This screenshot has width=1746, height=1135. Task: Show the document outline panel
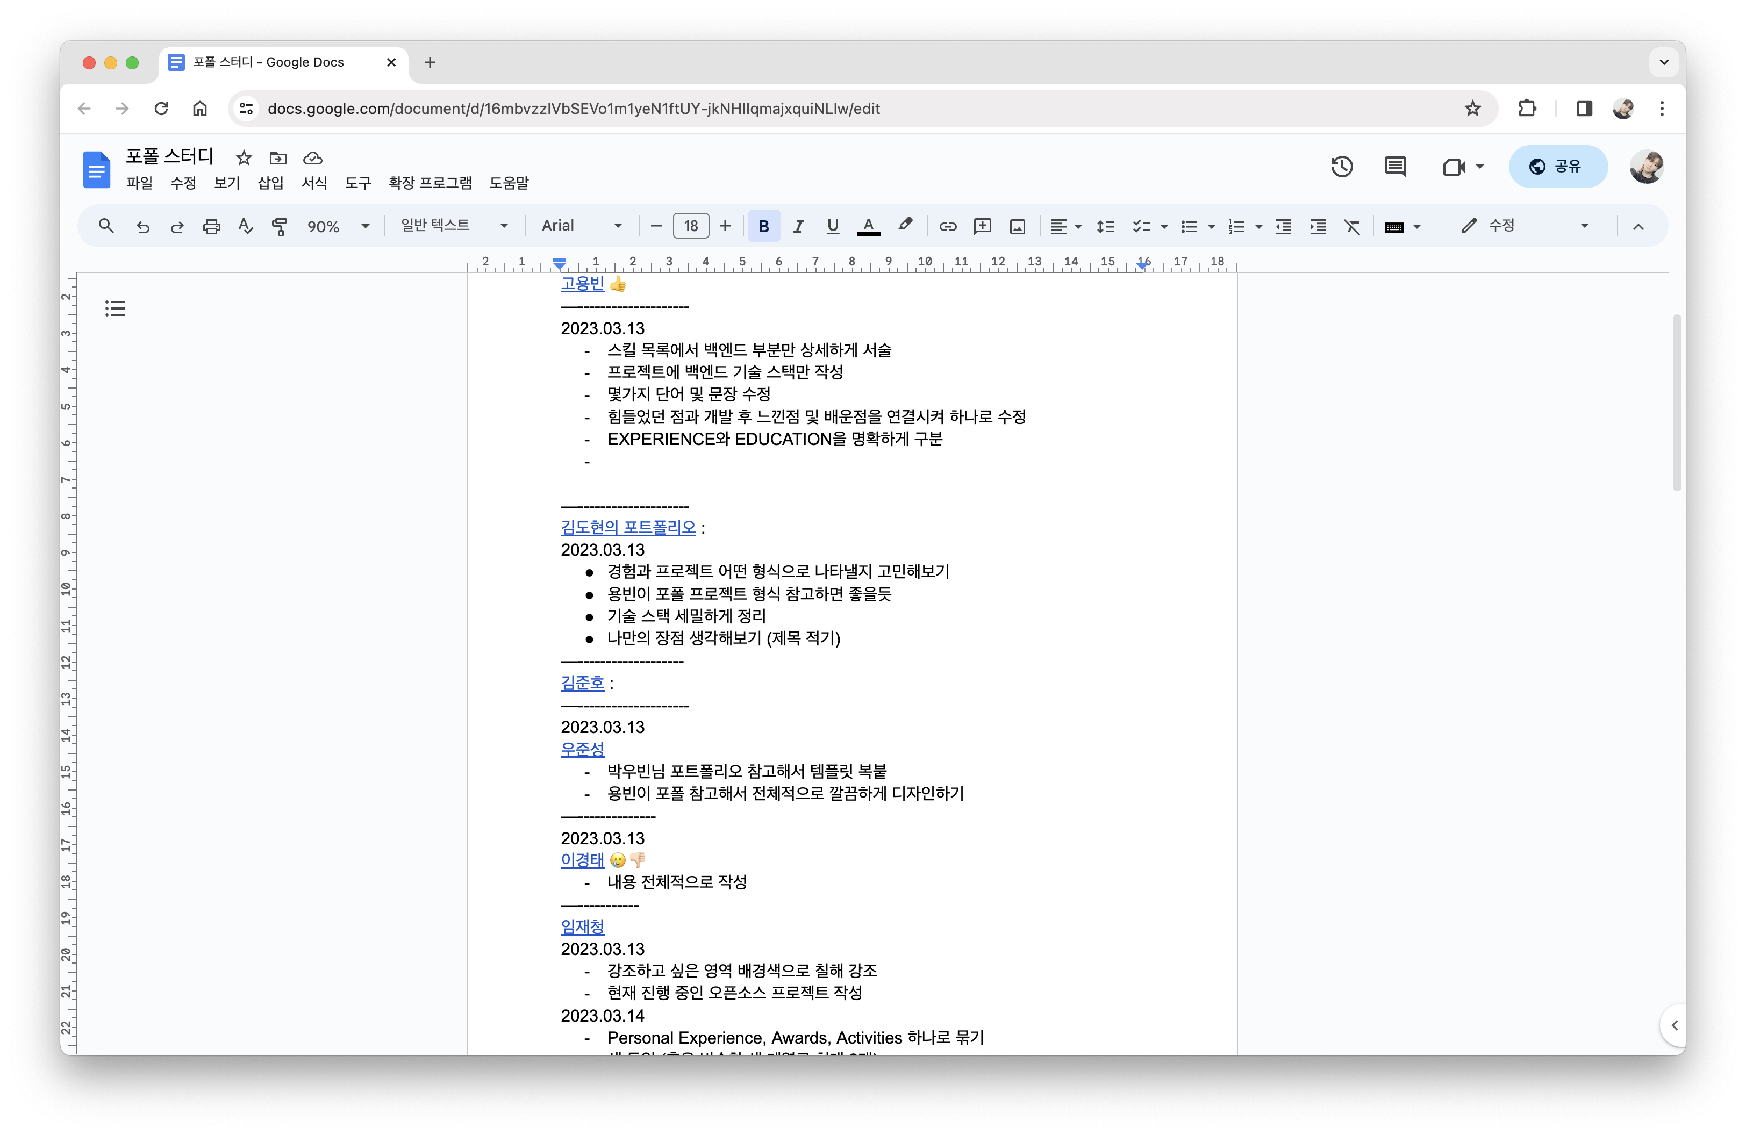point(115,308)
